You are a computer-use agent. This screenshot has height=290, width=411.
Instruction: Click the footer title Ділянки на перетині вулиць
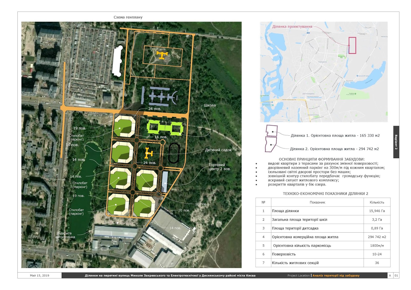170,276
